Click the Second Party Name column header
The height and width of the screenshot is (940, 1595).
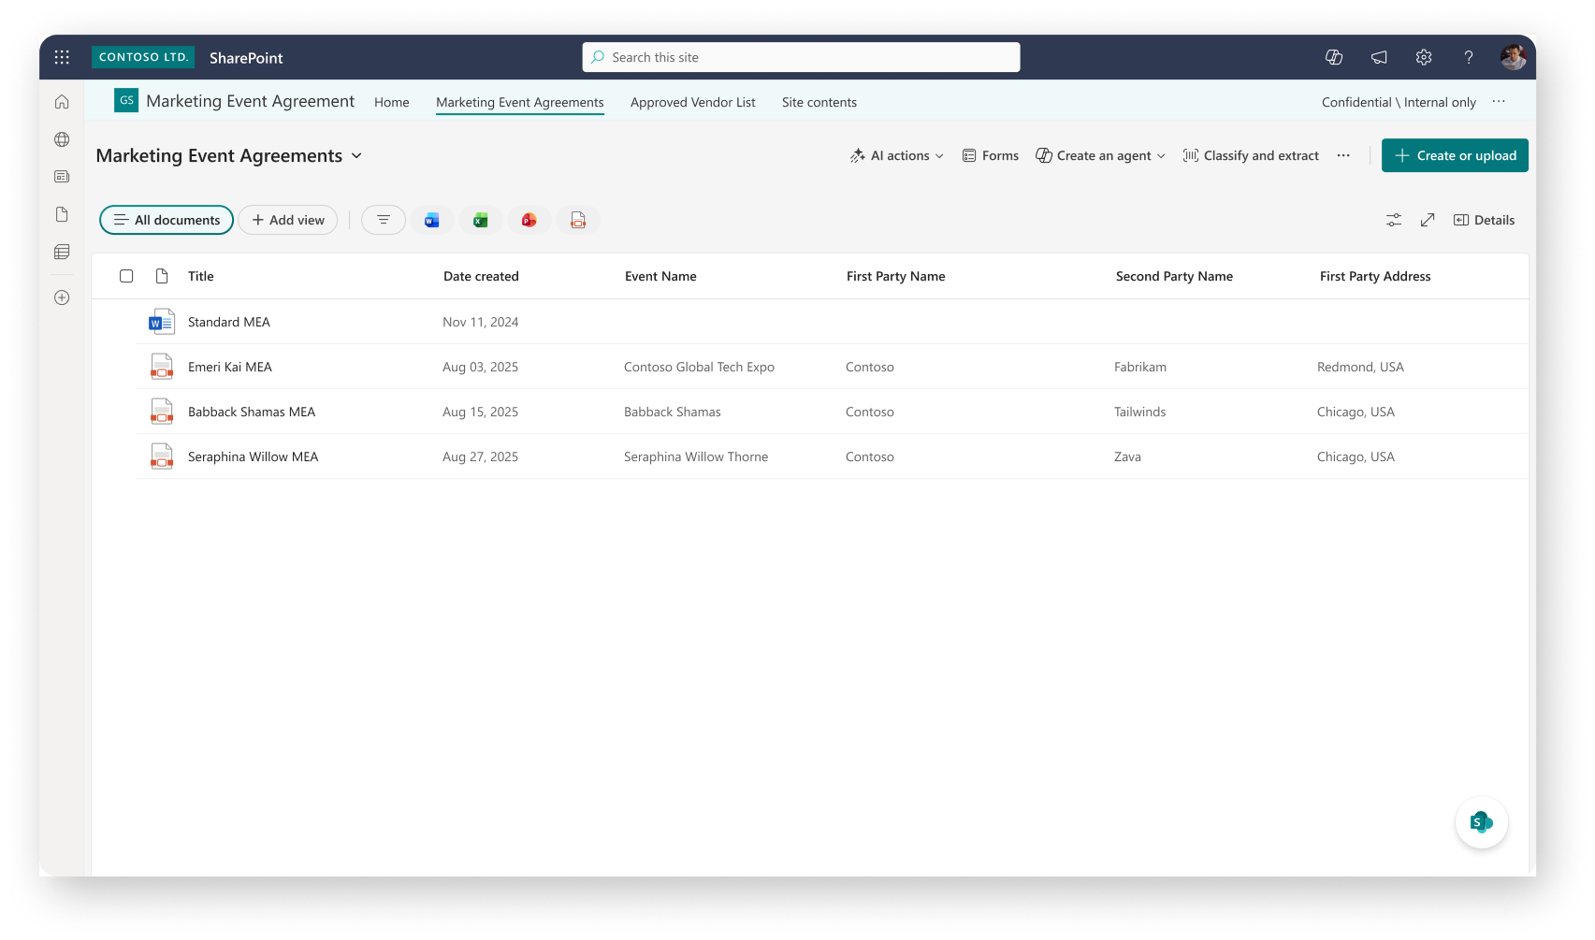[1174, 276]
